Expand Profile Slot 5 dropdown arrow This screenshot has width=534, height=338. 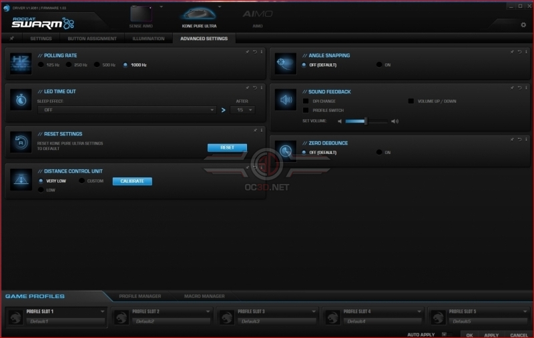525,311
